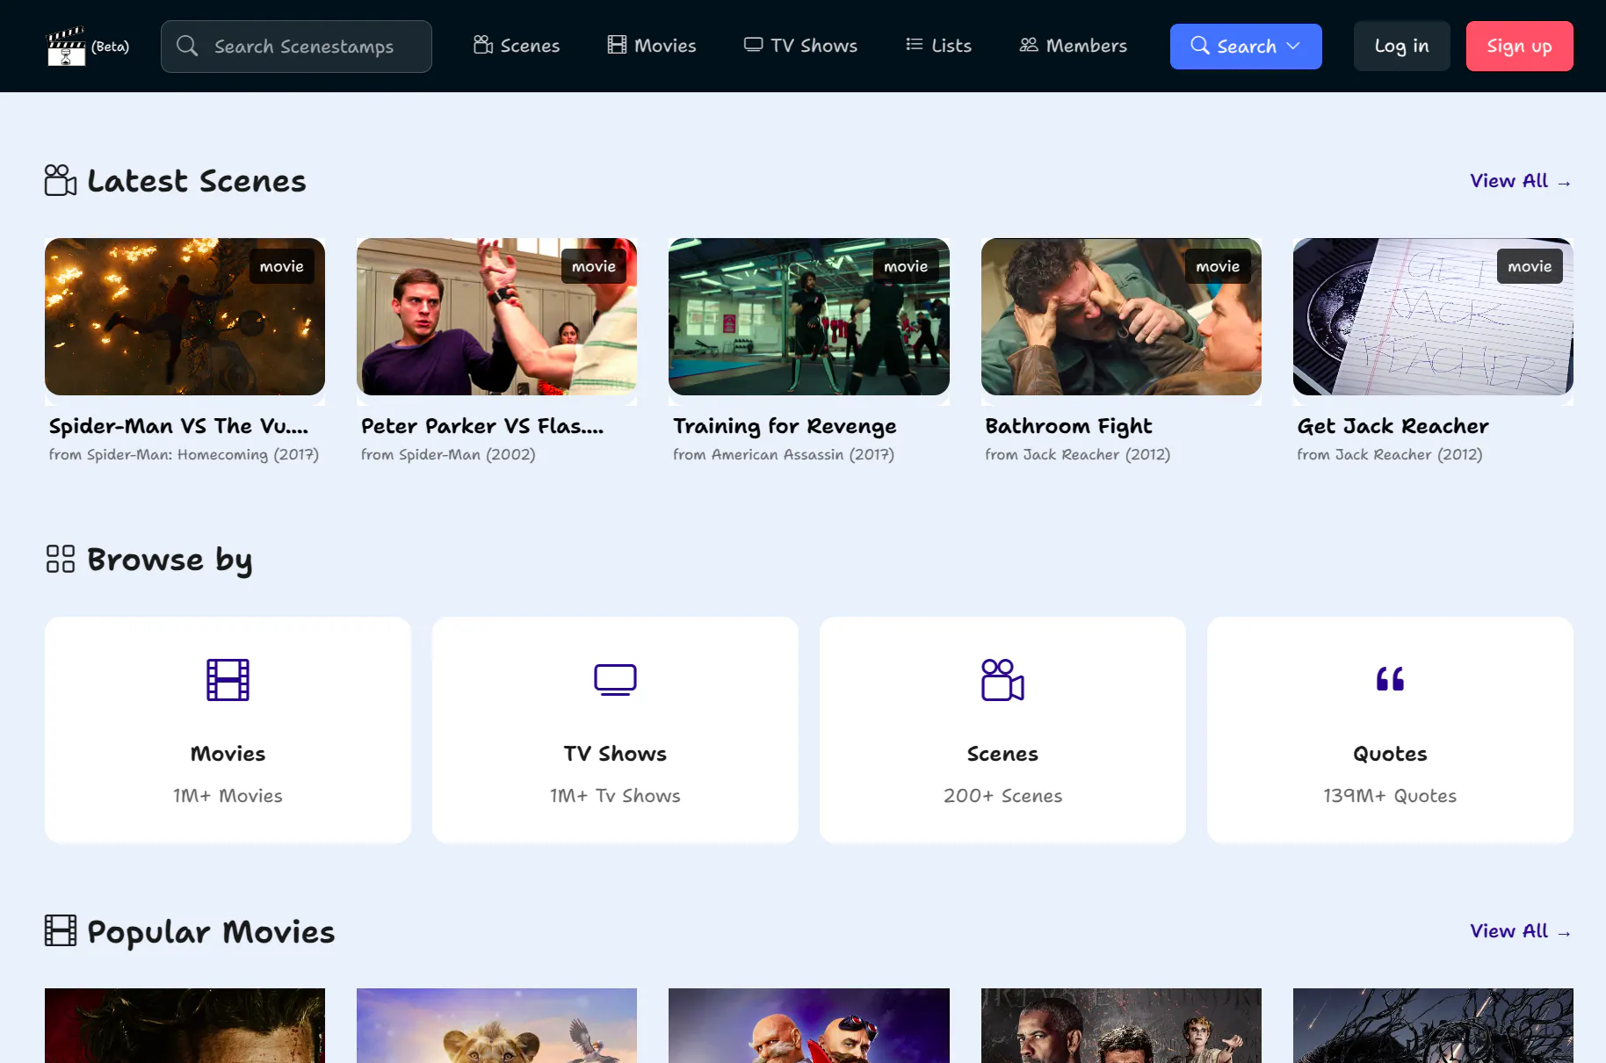Click the Bathroom Fight title

1068,426
